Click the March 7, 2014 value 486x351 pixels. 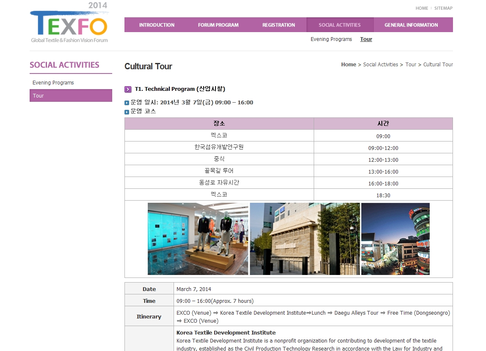pos(194,289)
